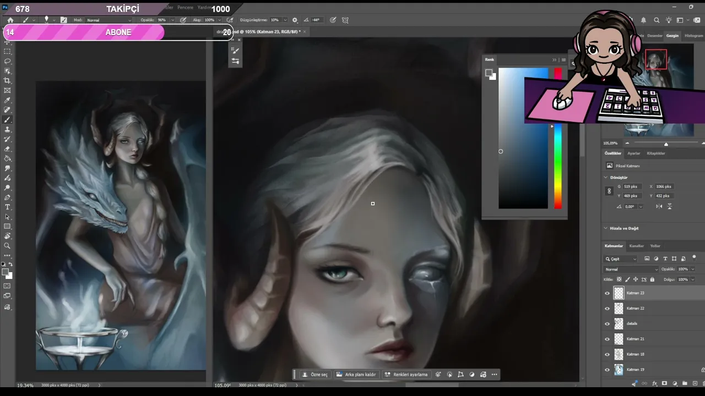Image resolution: width=705 pixels, height=396 pixels.
Task: Click the Home icon in options bar
Action: [10, 20]
